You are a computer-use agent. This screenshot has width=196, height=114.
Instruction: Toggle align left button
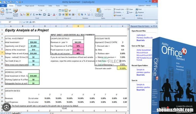point(63,15)
